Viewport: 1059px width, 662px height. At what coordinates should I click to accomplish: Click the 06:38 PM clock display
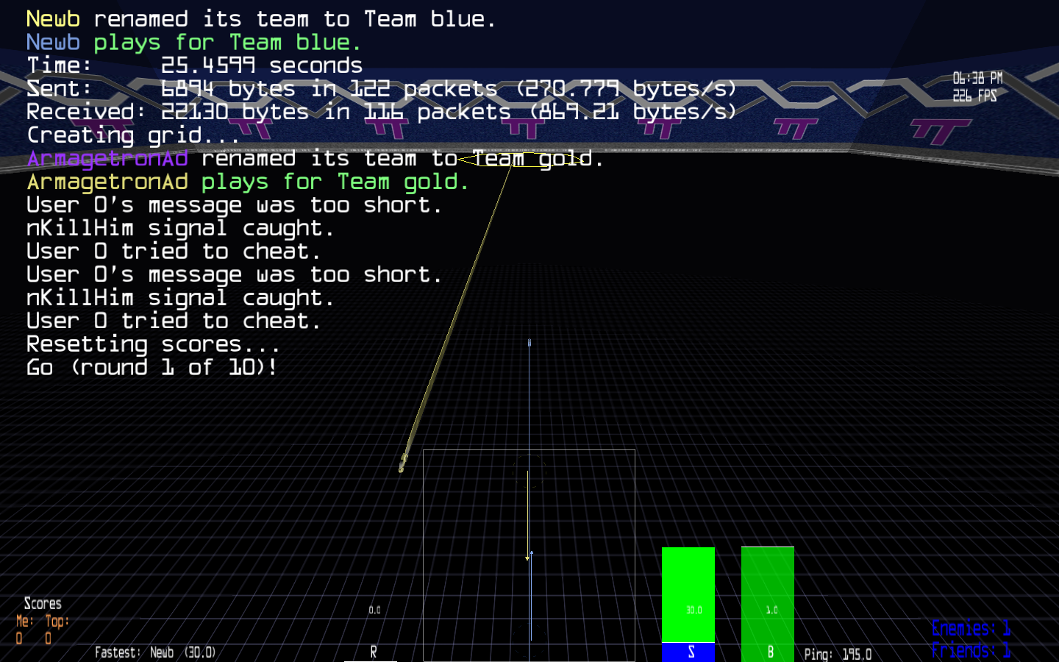coord(977,78)
